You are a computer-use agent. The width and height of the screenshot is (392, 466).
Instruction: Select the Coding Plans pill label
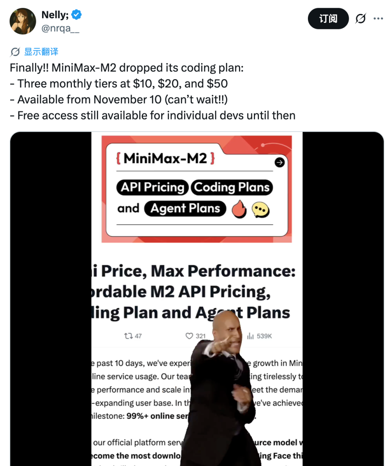click(232, 187)
